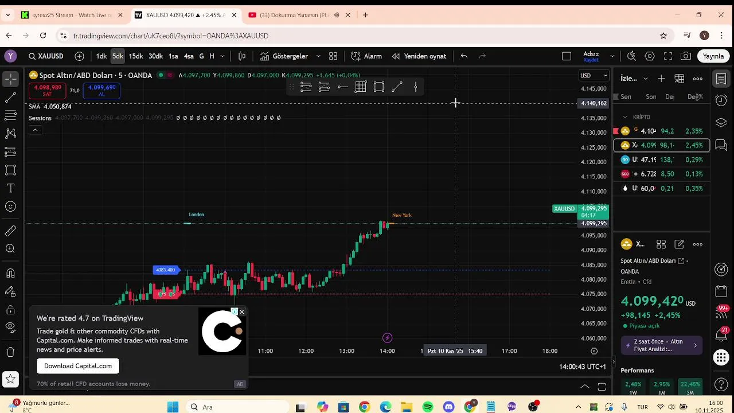Click the Yayınla publish button

(714, 56)
